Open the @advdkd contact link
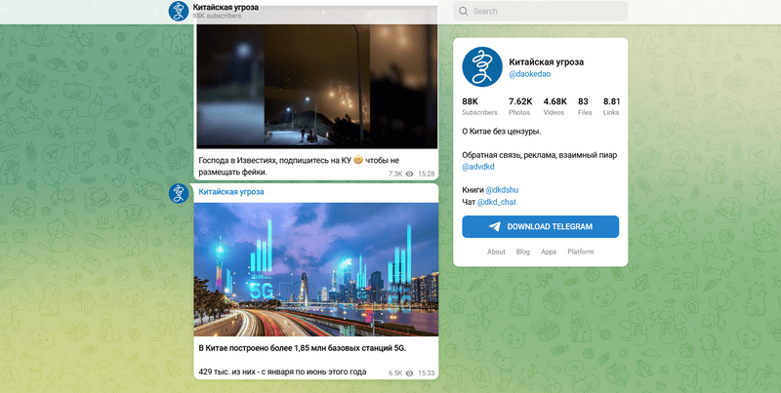Viewport: 781px width, 393px height. 478,167
